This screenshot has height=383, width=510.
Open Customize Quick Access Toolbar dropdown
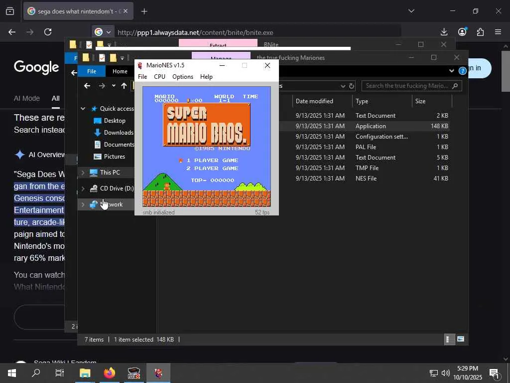click(x=123, y=58)
